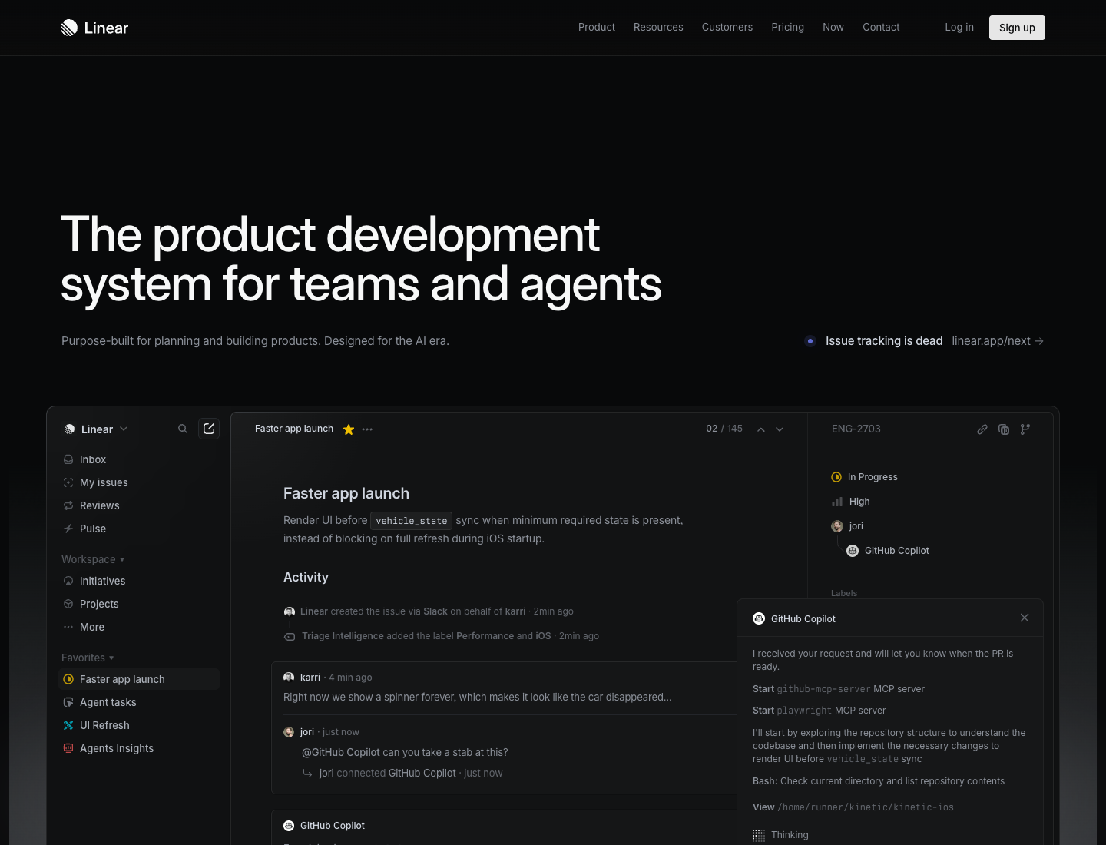Open the Pricing menu item
The height and width of the screenshot is (845, 1106).
787,27
